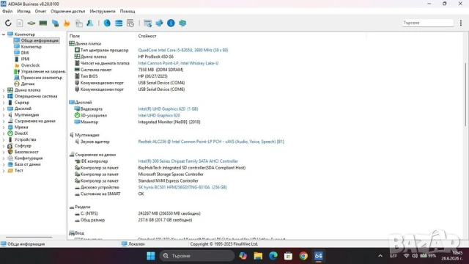The width and height of the screenshot is (469, 264).
Task: Open the Изглед menu
Action: tap(23, 12)
